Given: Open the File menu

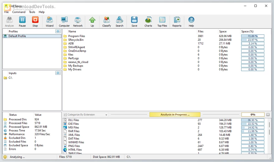Looking at the screenshot, I should [x=7, y=12].
